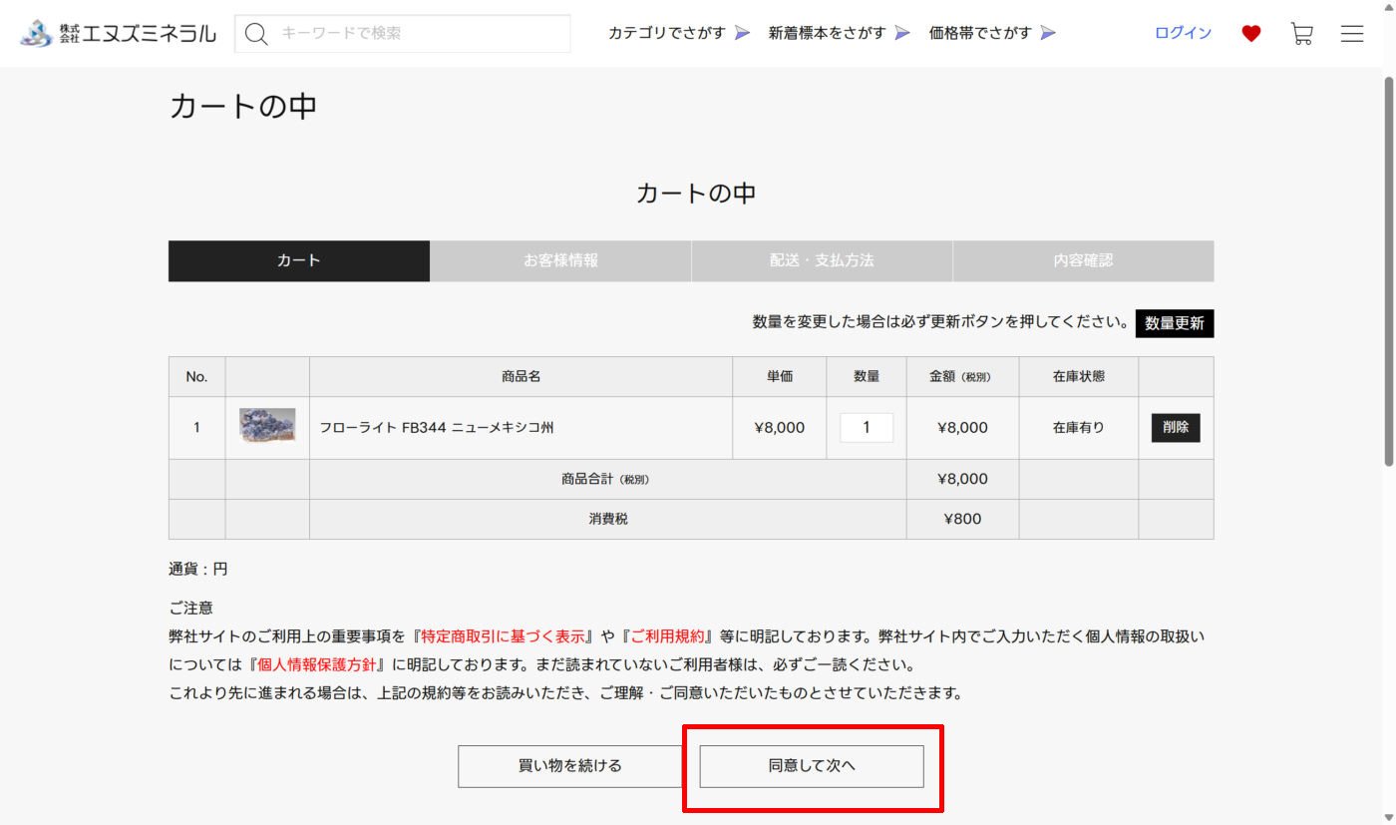Viewport: 1396px width, 825px height.
Task: Select the 内容確認 step tab
Action: (x=1083, y=260)
